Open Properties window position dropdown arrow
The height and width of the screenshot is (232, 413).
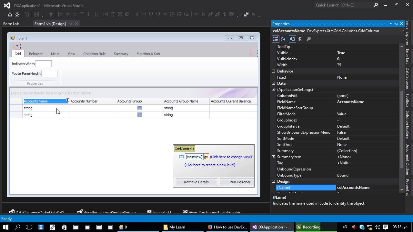[x=390, y=24]
